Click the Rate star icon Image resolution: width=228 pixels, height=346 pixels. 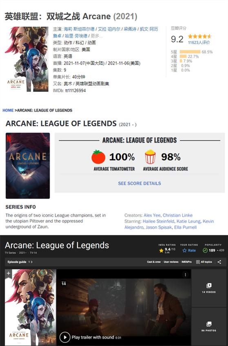(x=184, y=250)
